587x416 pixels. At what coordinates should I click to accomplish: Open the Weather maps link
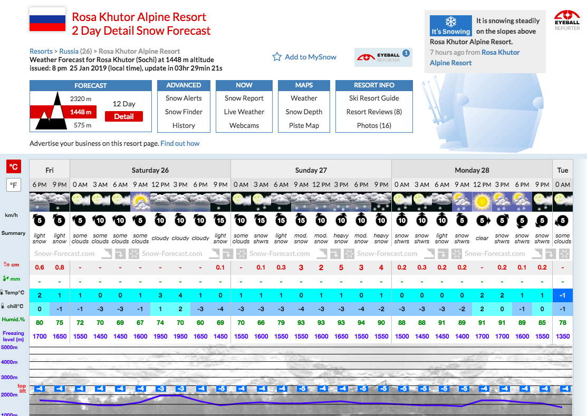click(x=304, y=98)
